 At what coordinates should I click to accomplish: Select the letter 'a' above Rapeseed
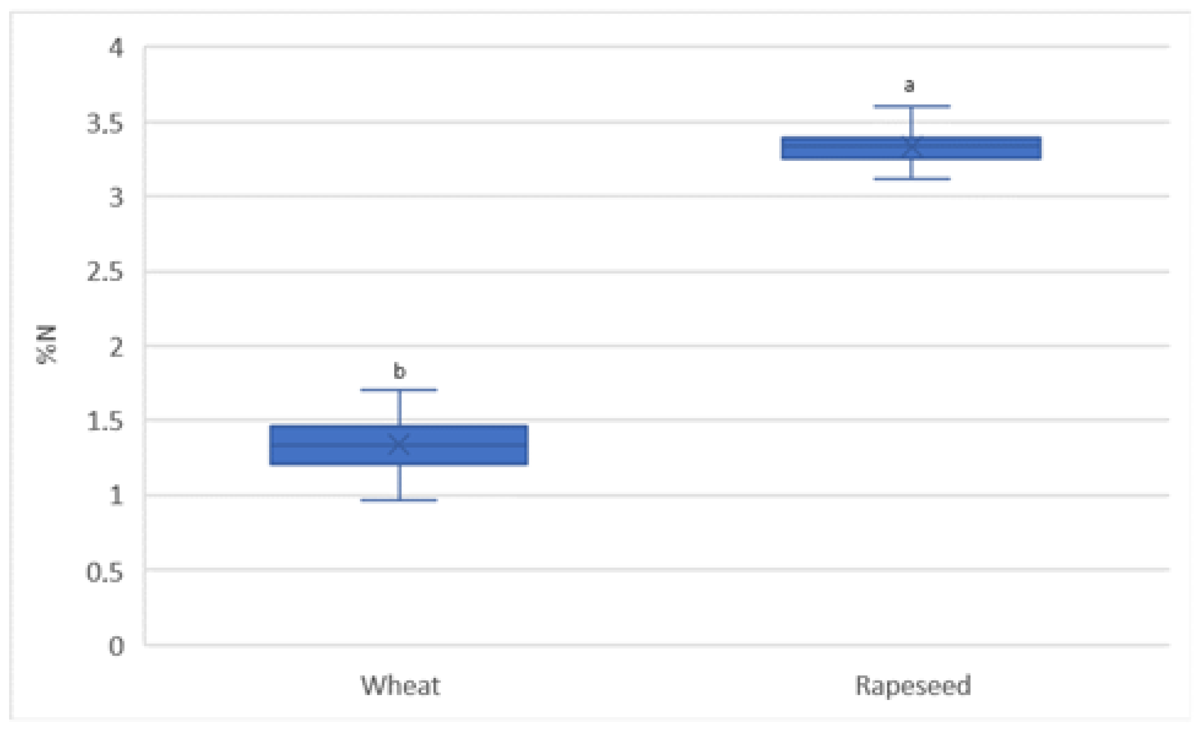[x=909, y=86]
